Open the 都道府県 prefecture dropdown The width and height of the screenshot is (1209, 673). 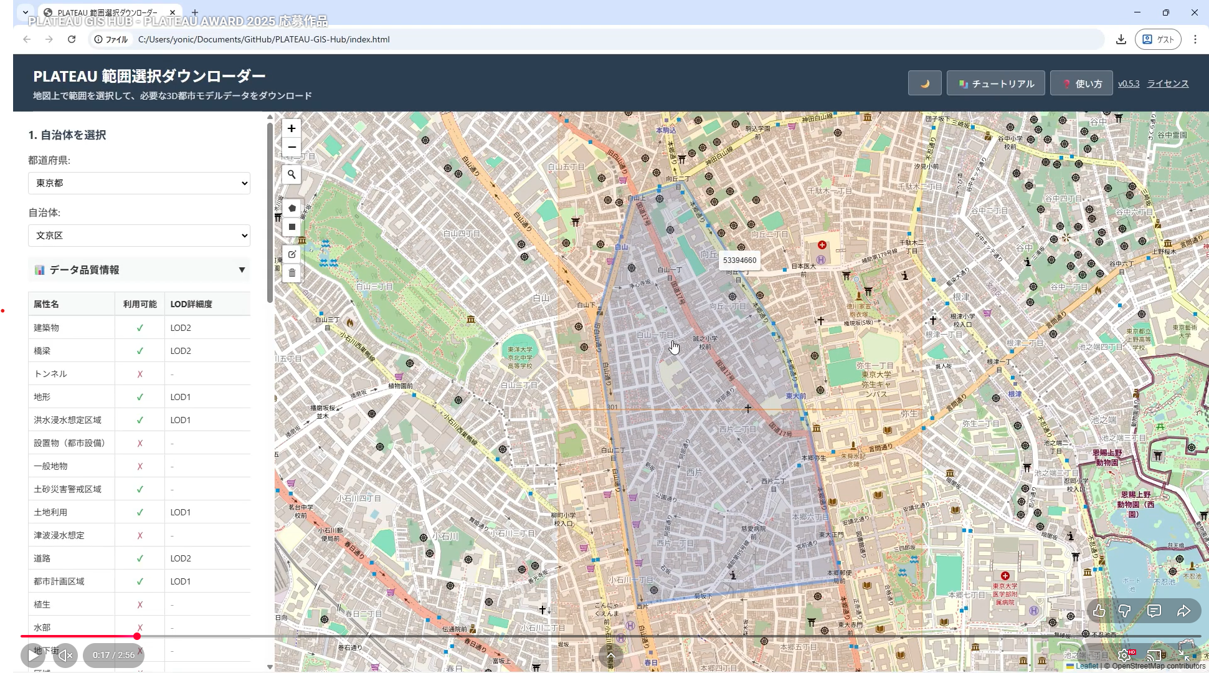(139, 183)
